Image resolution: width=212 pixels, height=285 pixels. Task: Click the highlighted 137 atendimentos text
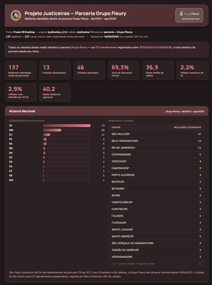pyautogui.click(x=106, y=47)
